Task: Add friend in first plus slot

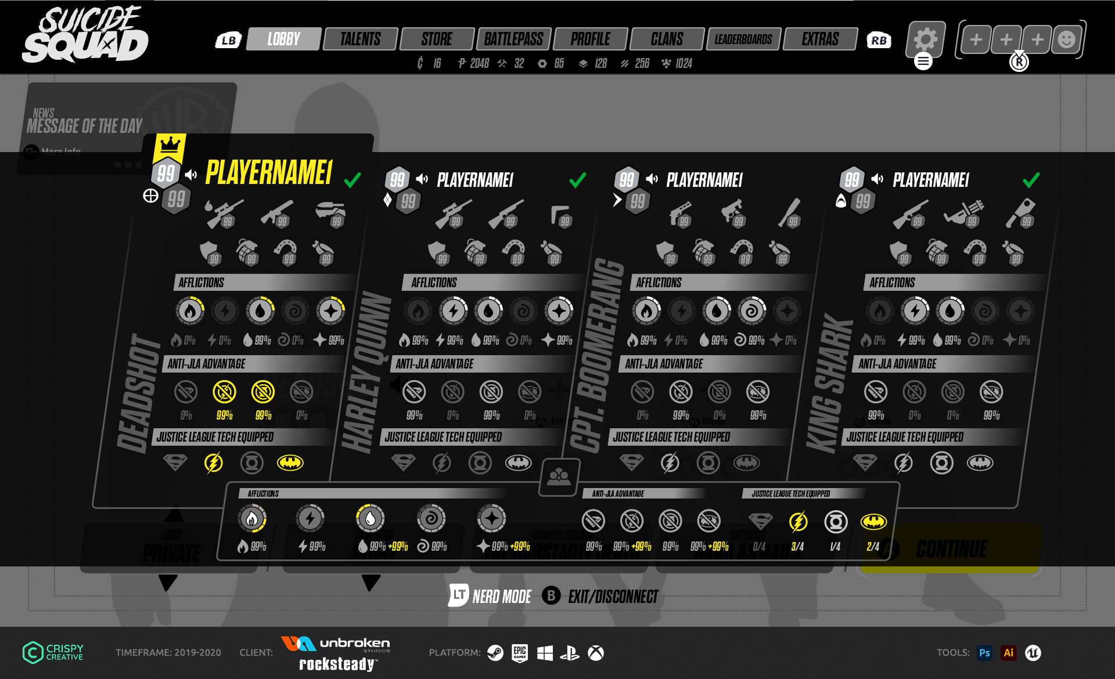Action: tap(976, 39)
